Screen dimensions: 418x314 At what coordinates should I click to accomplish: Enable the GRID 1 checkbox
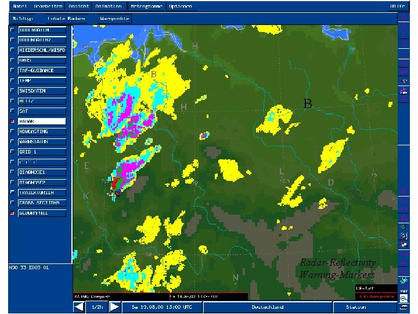[12, 151]
